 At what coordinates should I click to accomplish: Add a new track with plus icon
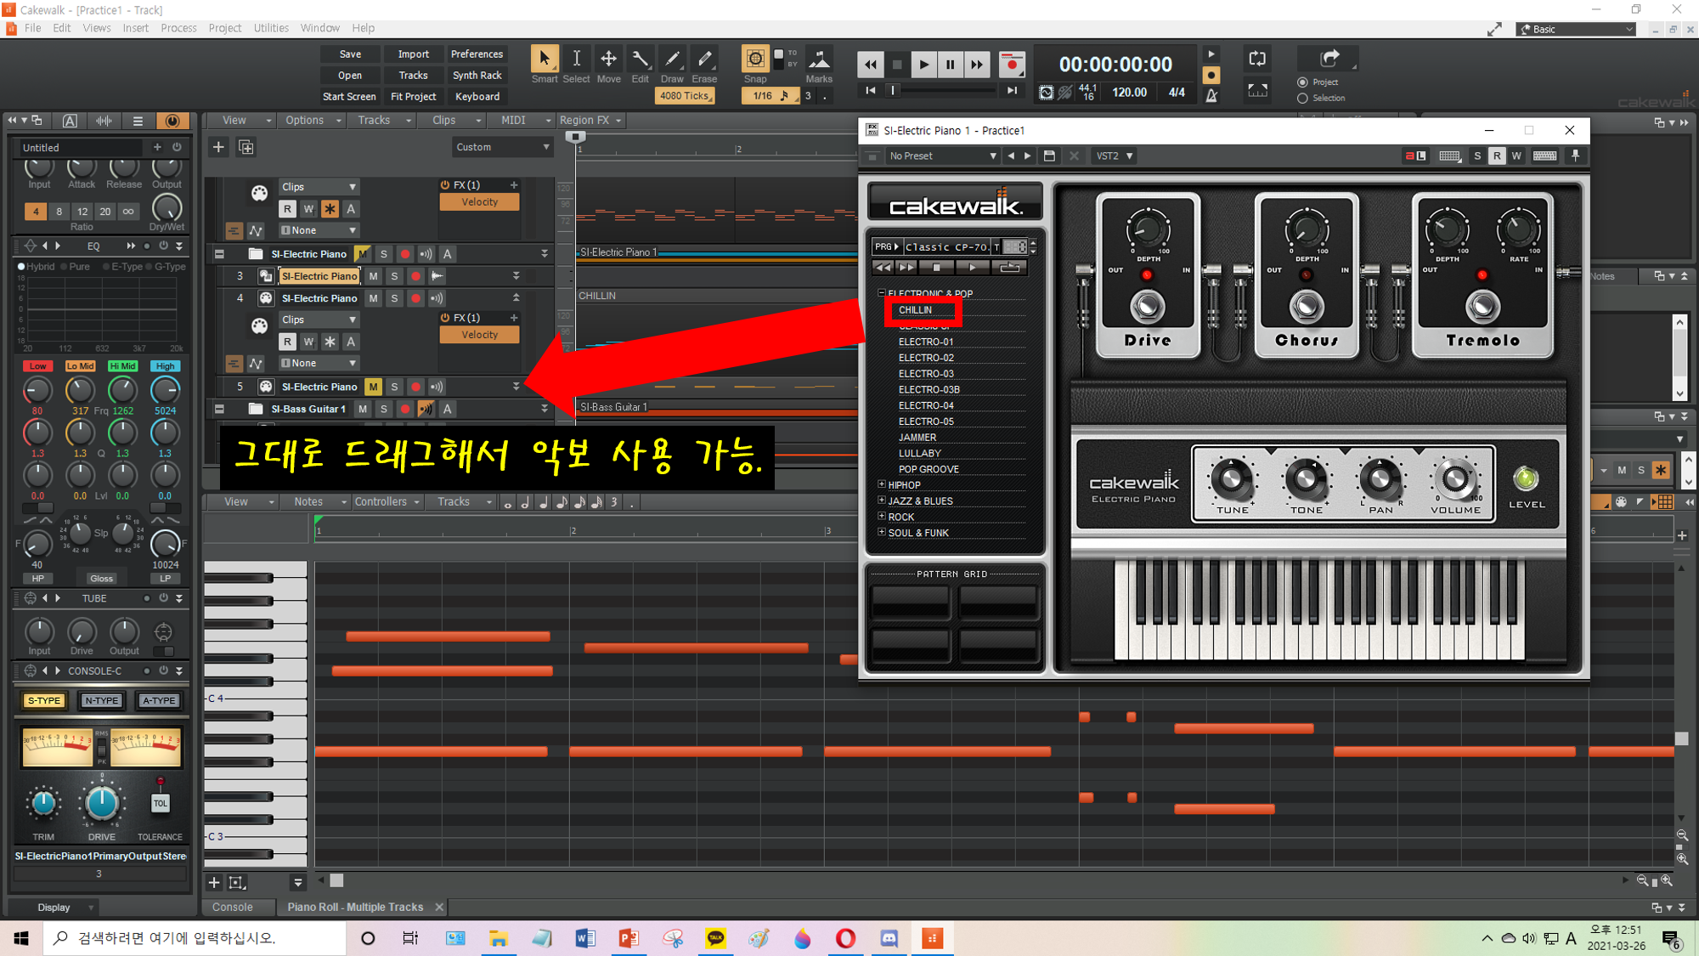(218, 147)
